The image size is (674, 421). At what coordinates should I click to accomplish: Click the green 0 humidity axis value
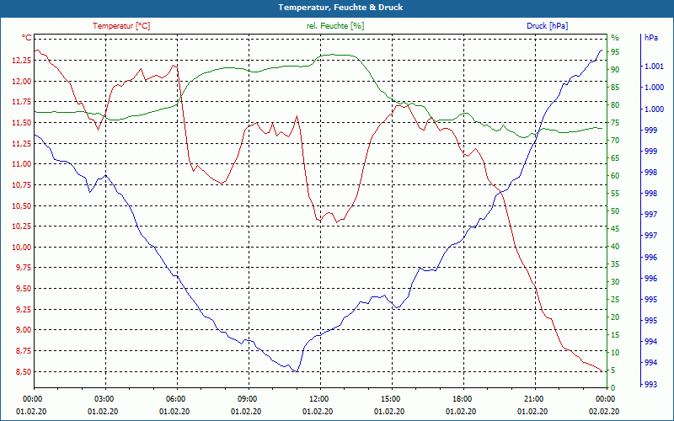(613, 388)
